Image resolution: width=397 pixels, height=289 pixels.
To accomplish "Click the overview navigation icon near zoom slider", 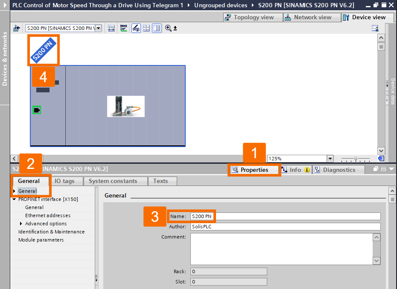I will coord(381,159).
